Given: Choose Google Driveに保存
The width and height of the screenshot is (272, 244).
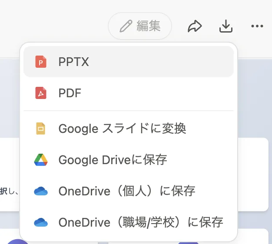Looking at the screenshot, I should 129,160.
